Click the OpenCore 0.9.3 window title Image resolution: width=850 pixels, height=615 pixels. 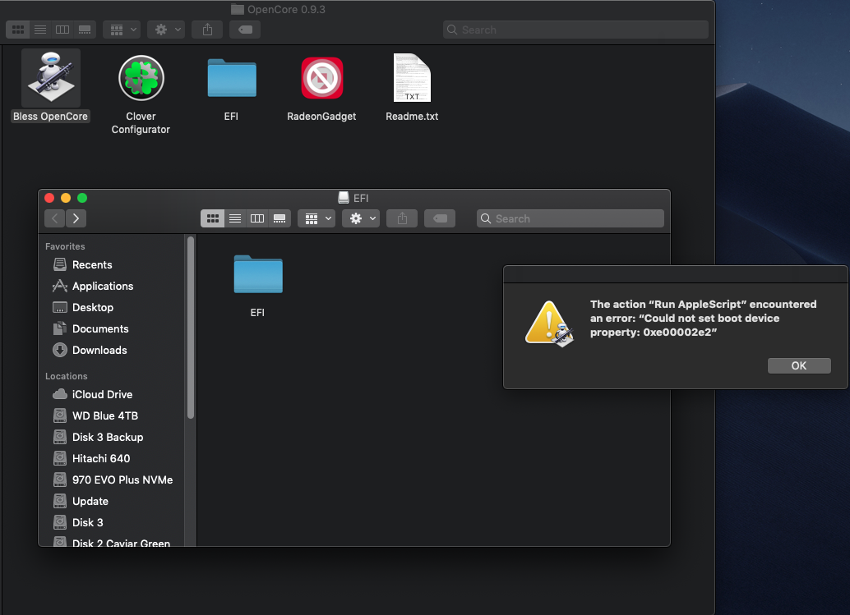(x=286, y=9)
